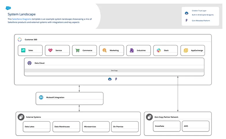The width and height of the screenshot is (226, 139).
Task: Select the External Systems stack icon
Action: [x=21, y=117]
